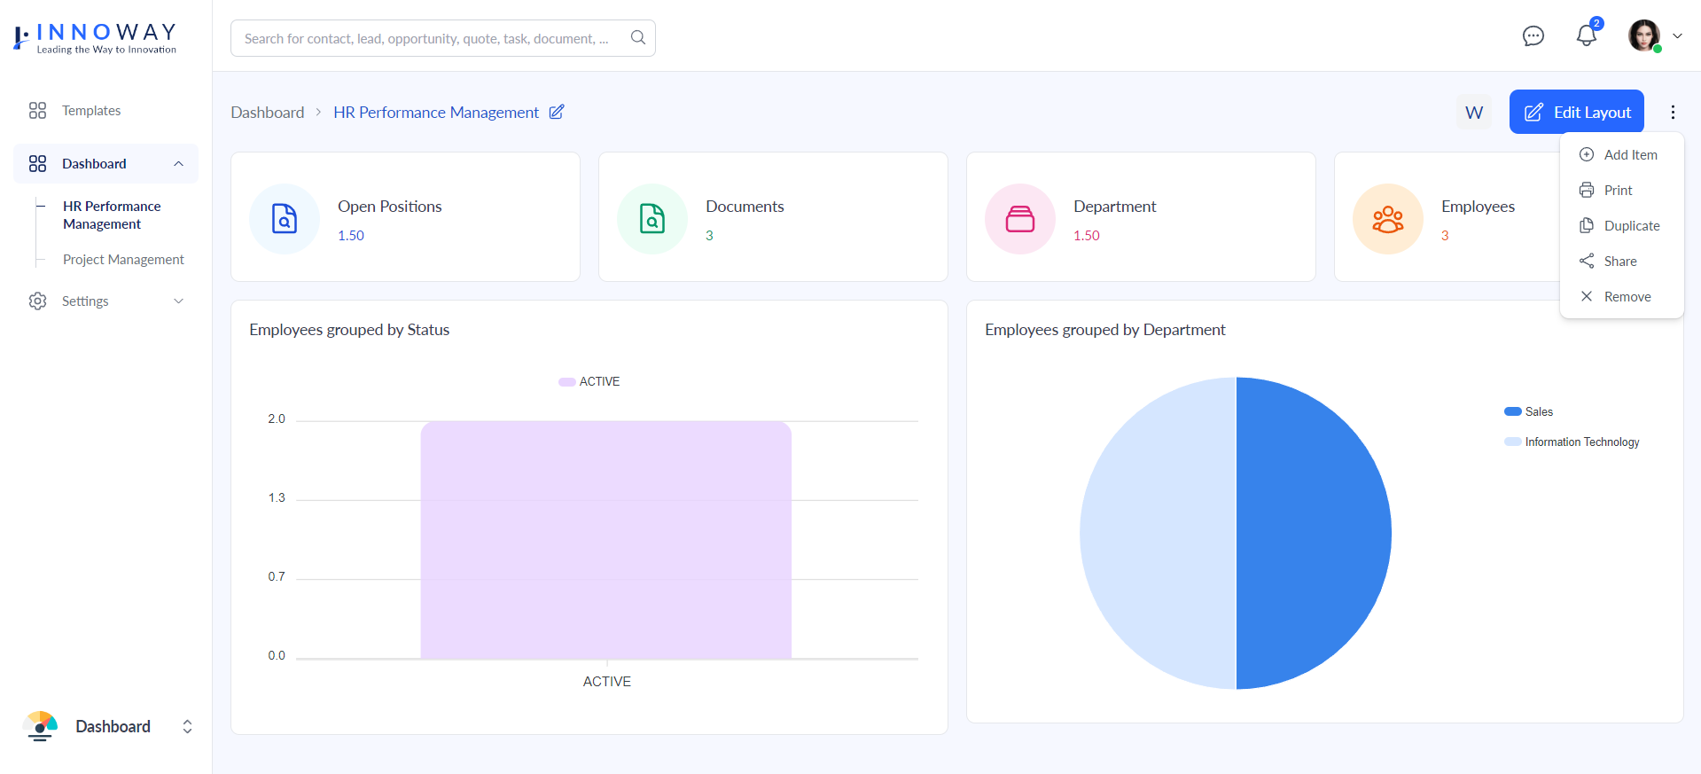
Task: Select Duplicate from the options menu
Action: point(1631,226)
